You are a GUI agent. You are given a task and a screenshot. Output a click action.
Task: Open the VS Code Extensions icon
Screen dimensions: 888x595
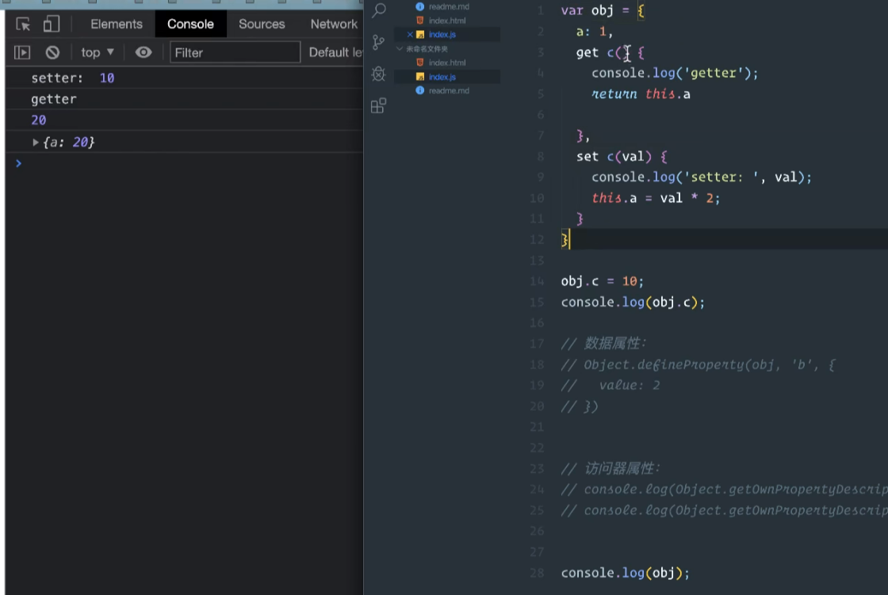click(x=378, y=105)
